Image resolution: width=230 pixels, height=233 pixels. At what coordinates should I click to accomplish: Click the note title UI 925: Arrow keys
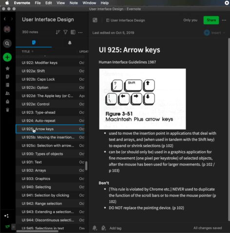[130, 50]
